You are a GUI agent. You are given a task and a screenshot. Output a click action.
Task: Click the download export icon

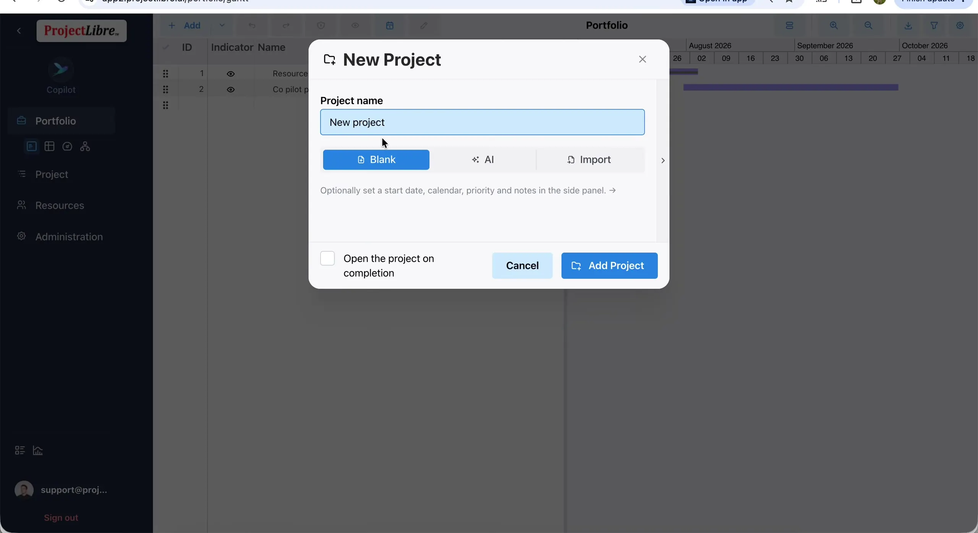click(908, 26)
